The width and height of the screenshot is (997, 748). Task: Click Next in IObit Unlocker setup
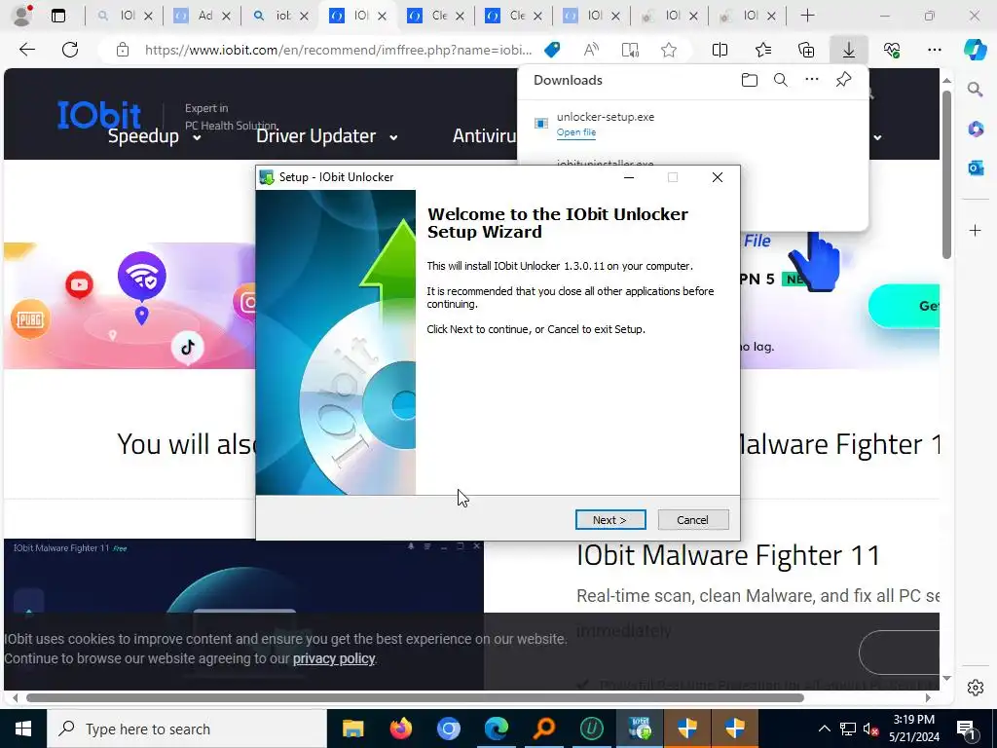tap(610, 520)
